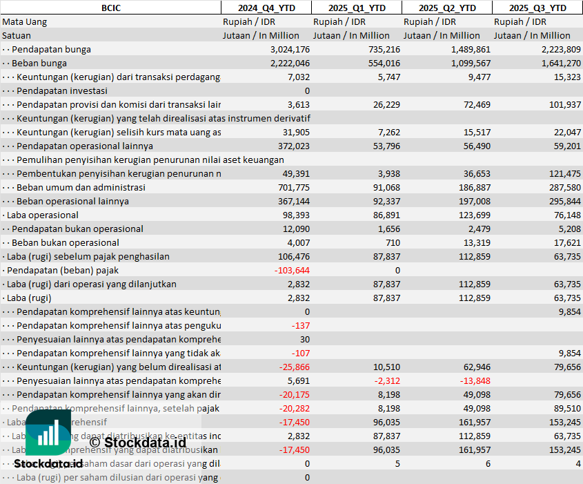Select the red value -2,312
The image size is (583, 484).
click(387, 380)
